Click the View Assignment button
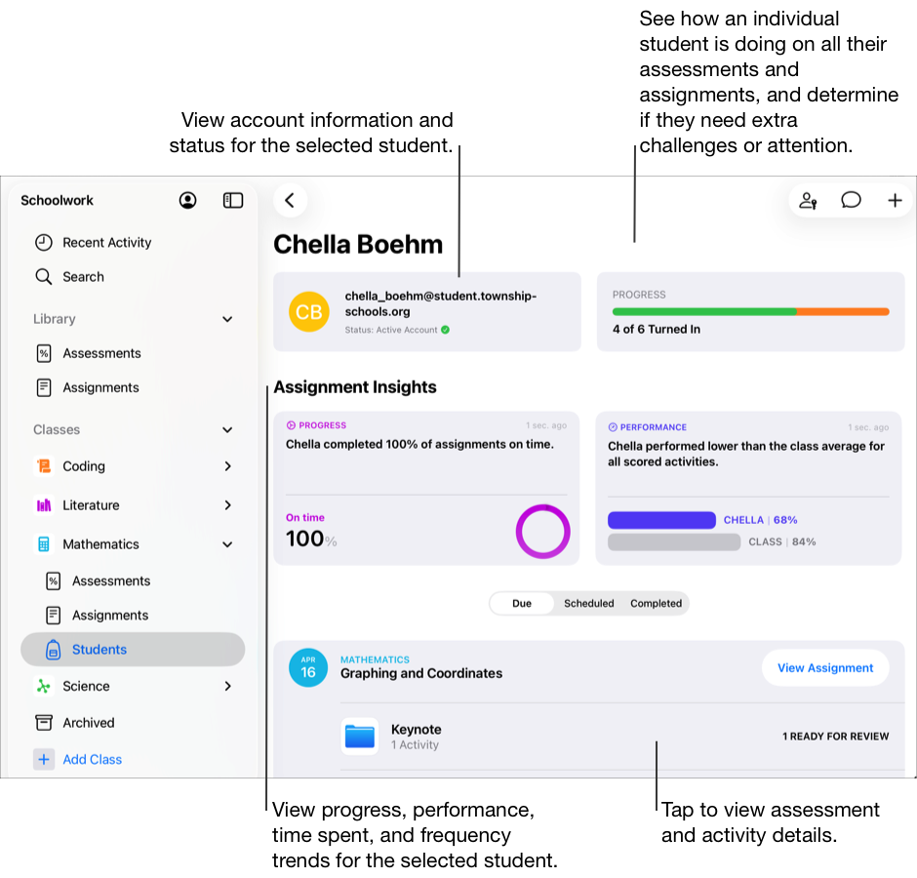Viewport: 917px width, 878px height. tap(825, 667)
